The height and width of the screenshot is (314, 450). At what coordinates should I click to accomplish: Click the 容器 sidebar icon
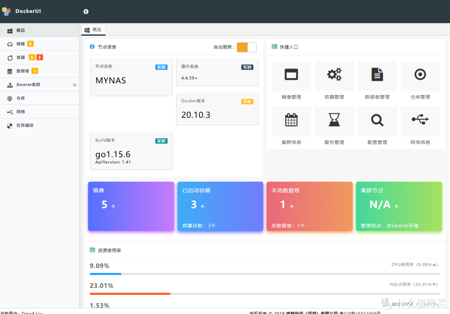tap(10, 57)
